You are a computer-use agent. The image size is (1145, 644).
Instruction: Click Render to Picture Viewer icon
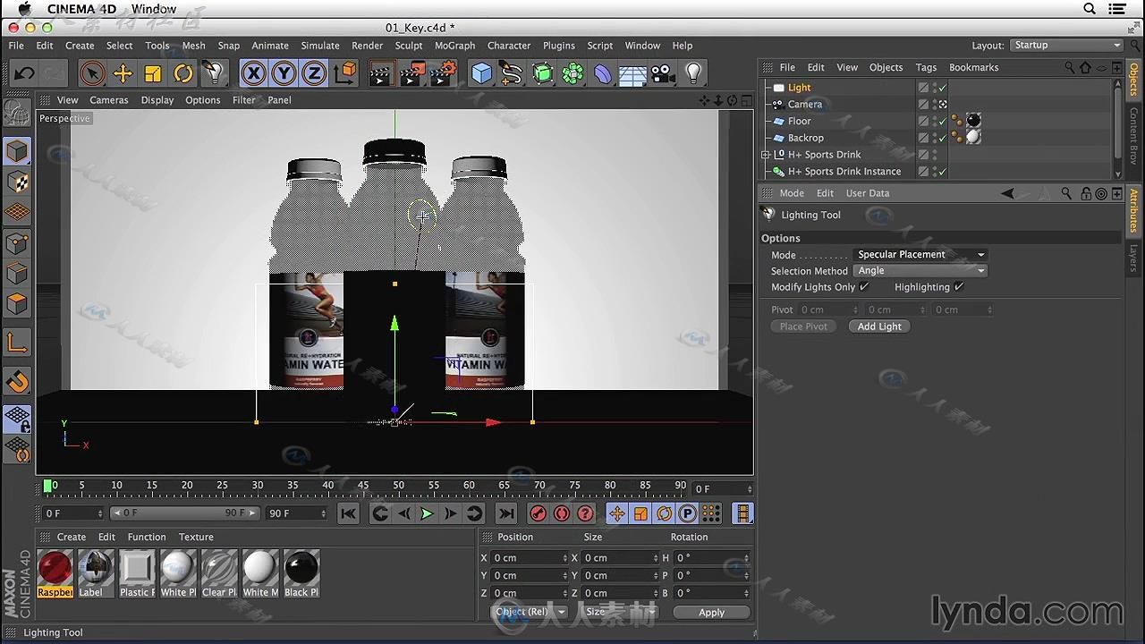[412, 73]
